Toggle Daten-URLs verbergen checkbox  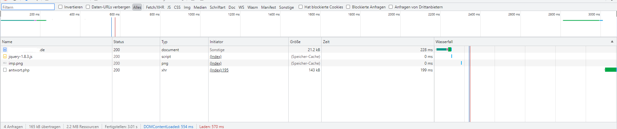pos(88,7)
